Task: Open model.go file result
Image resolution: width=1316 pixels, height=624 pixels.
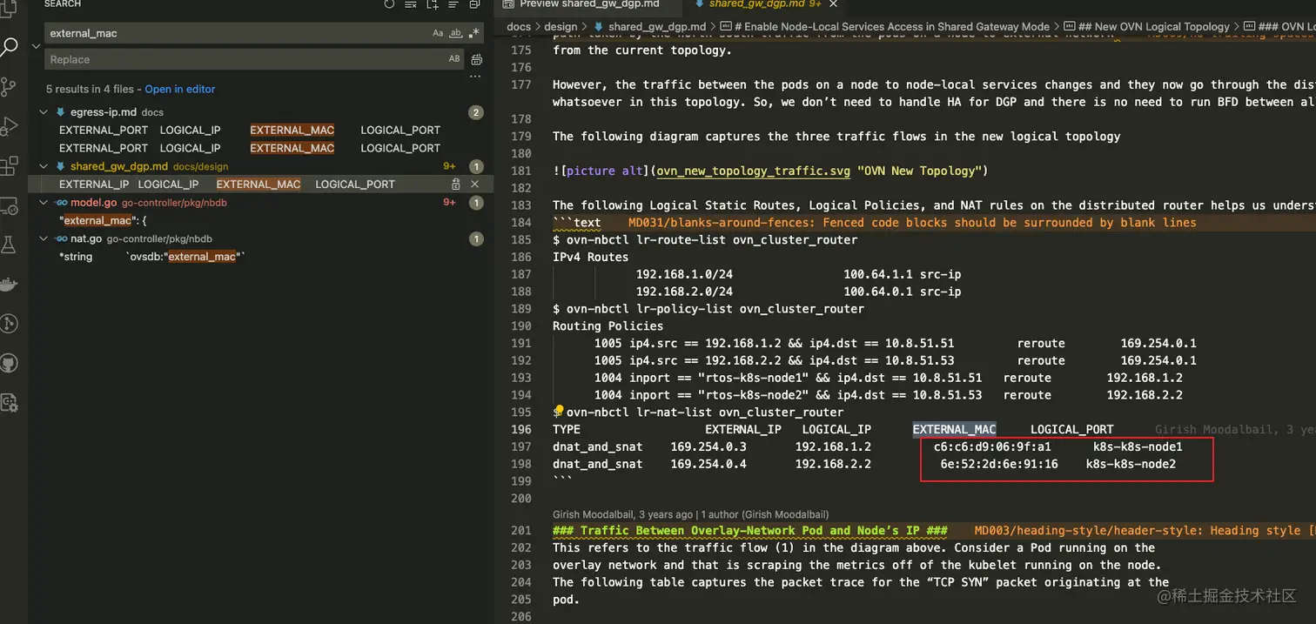Action: (x=93, y=203)
